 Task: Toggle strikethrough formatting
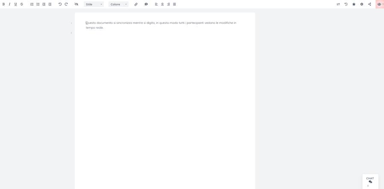click(22, 4)
